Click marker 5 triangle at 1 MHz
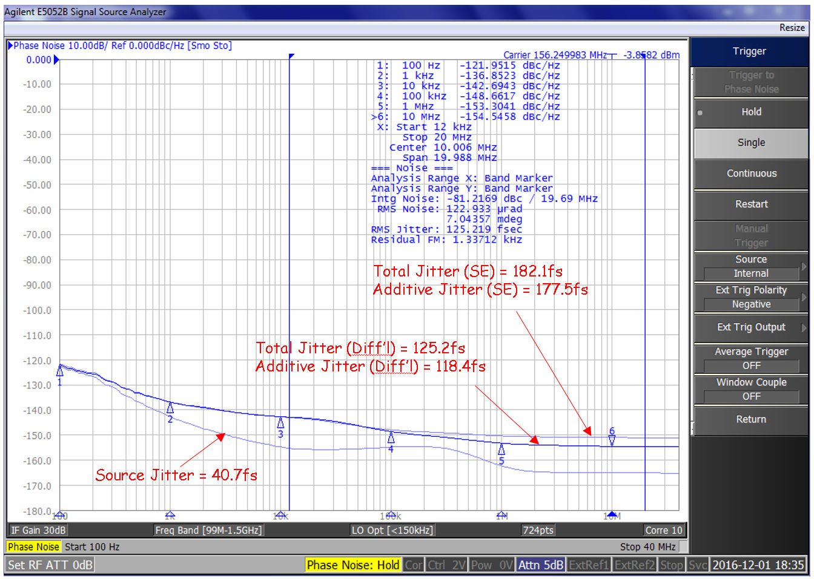This screenshot has width=814, height=579. click(x=501, y=450)
